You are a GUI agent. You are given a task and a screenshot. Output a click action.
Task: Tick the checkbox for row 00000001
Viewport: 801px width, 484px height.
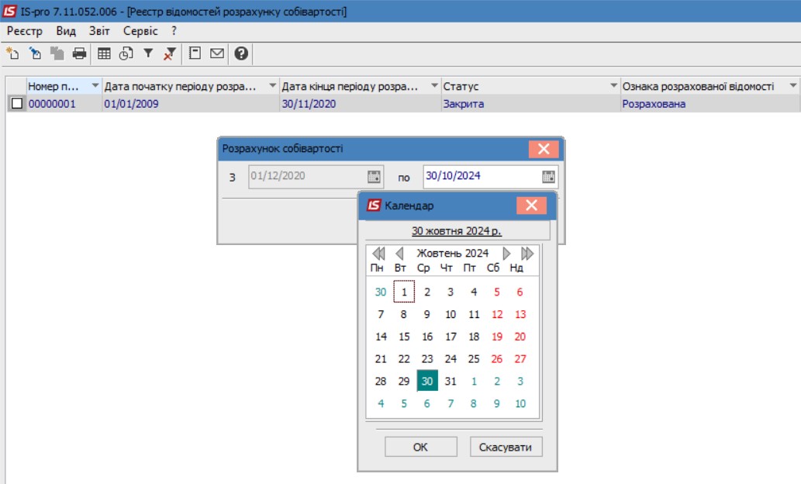[16, 104]
